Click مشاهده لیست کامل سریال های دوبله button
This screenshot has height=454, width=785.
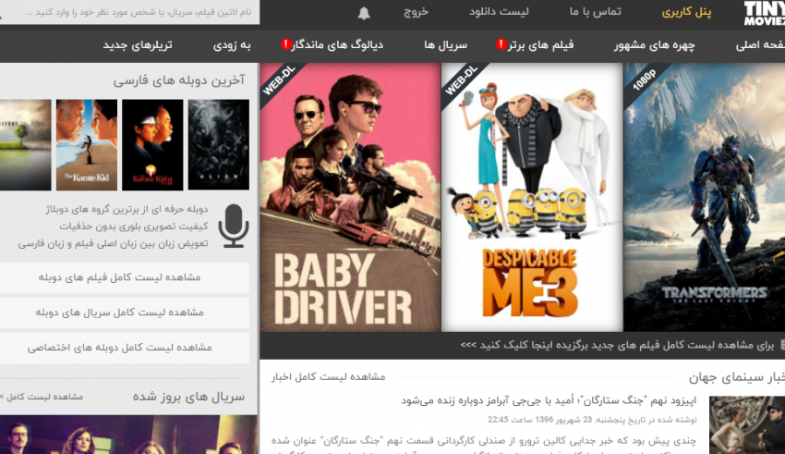(x=124, y=313)
